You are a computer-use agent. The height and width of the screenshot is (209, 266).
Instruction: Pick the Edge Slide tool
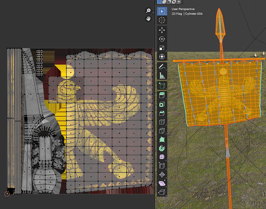click(162, 166)
